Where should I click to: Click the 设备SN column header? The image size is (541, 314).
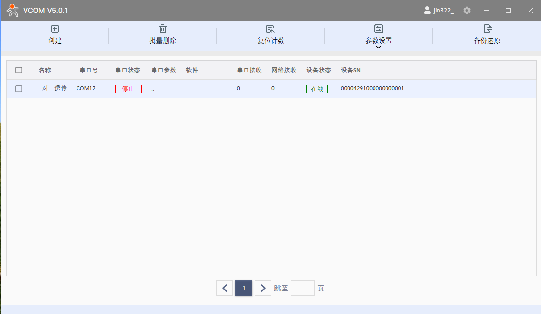350,70
